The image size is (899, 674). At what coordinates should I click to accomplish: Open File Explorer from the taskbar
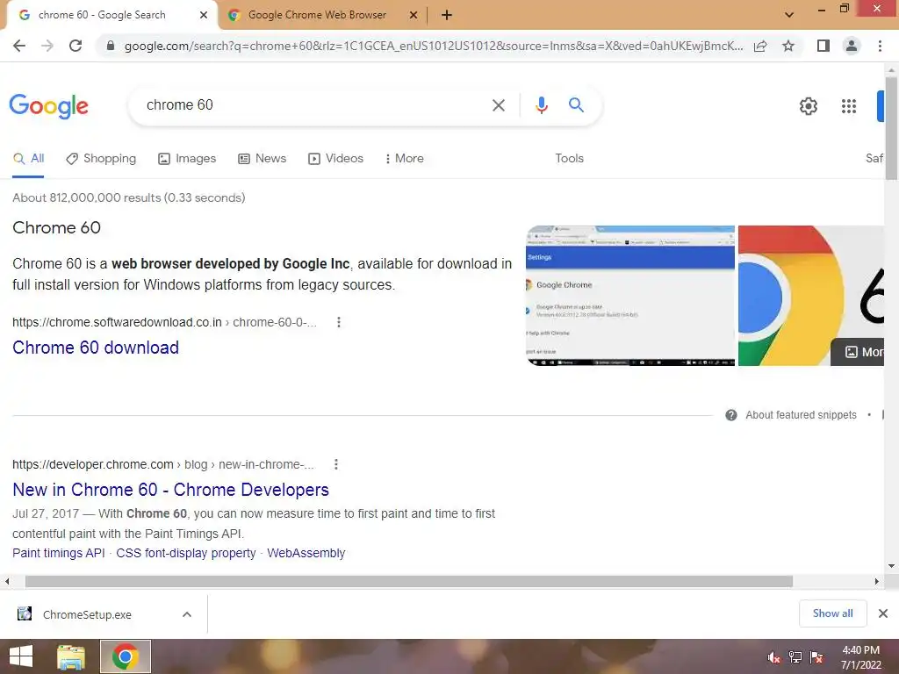71,656
